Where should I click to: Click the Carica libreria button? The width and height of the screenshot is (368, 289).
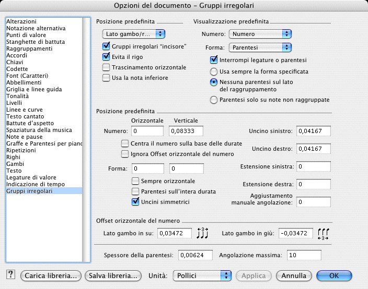52,275
